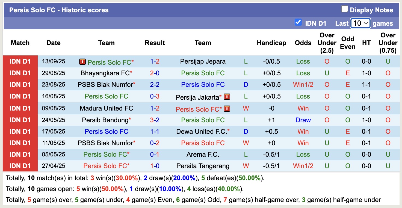
Task: Select Dewa United F.C. from the table
Action: pos(202,131)
